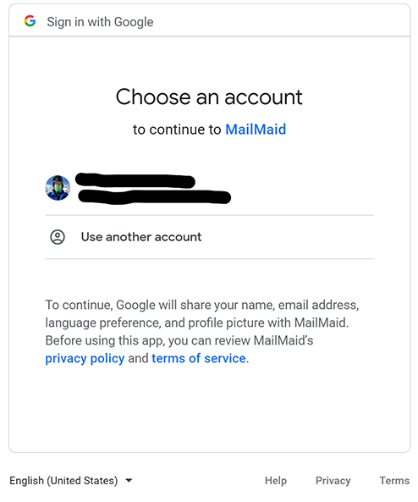Click the Sign in with Google header text
This screenshot has width=418, height=502.
[100, 22]
